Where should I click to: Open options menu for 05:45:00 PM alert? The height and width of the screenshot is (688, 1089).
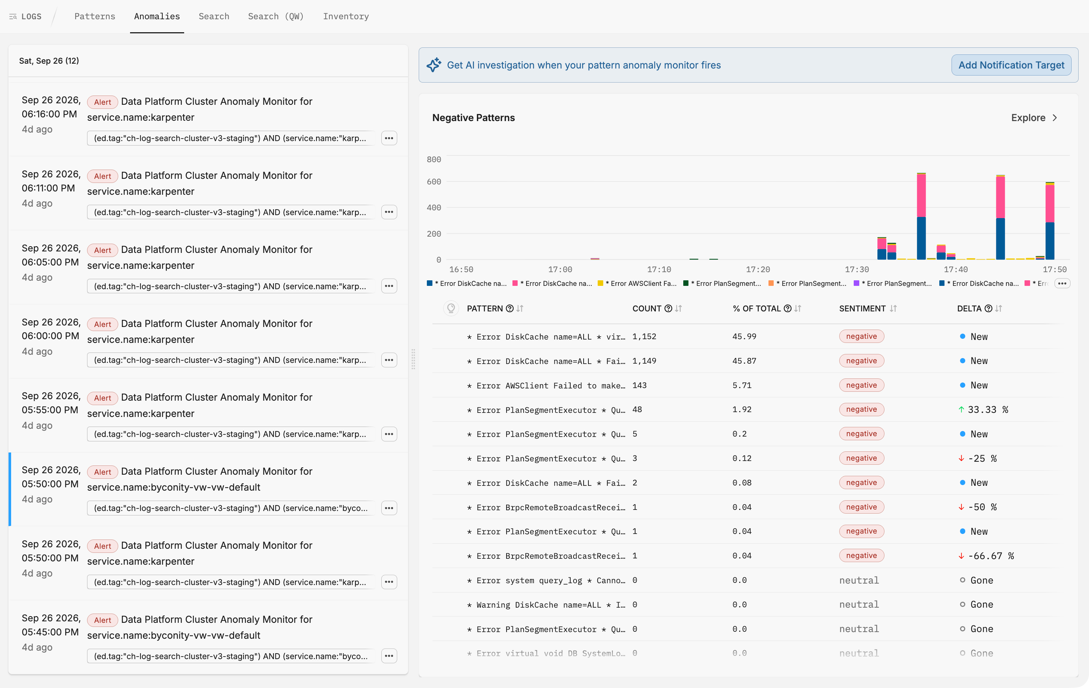coord(389,656)
